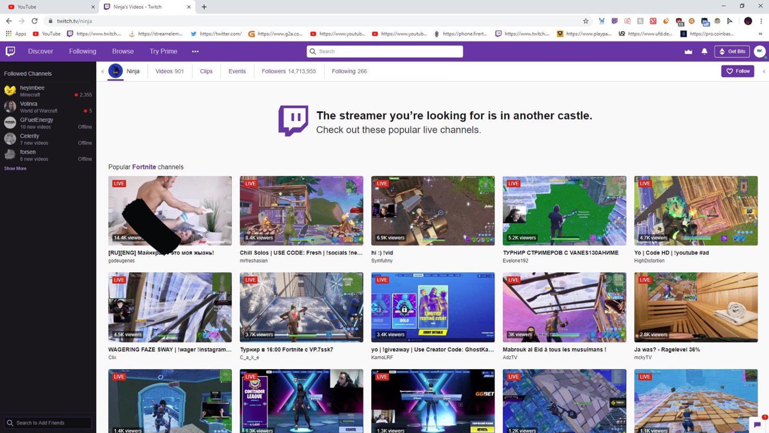Viewport: 769px width, 433px height.
Task: Collapse the Followed Channels sidebar arrow
Action: pos(102,72)
